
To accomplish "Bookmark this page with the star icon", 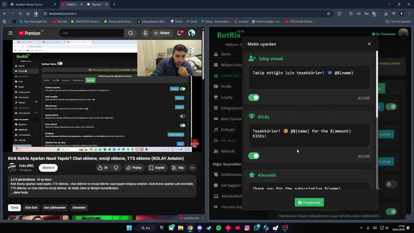I will click(x=329, y=14).
